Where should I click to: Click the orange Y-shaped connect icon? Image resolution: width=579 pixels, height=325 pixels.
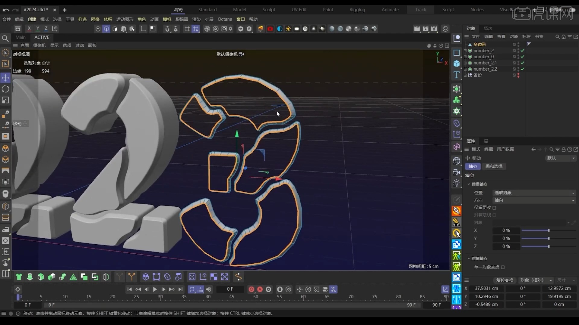(132, 277)
